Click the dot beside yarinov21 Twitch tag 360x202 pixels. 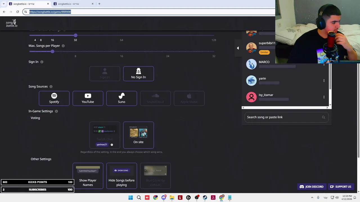112,145
